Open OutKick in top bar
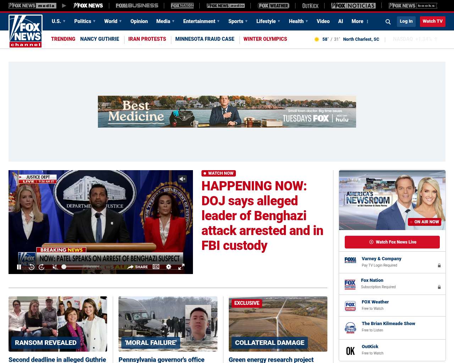 310,6
